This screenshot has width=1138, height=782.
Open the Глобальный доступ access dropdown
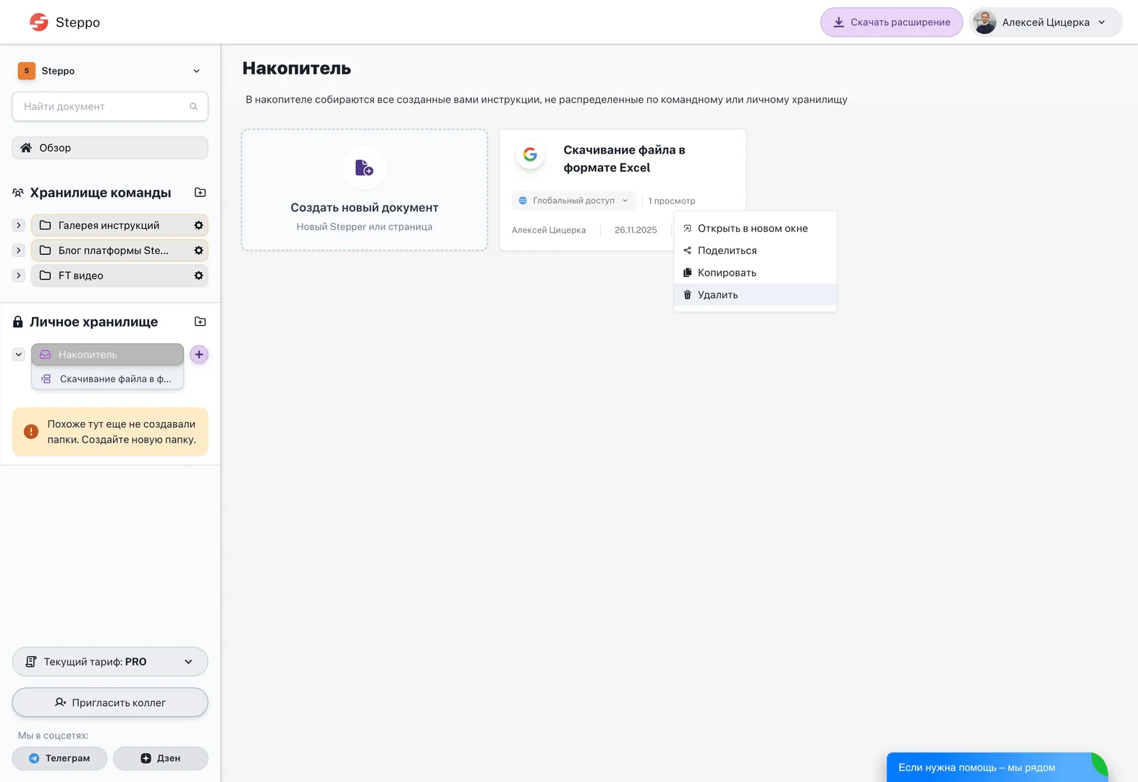573,201
